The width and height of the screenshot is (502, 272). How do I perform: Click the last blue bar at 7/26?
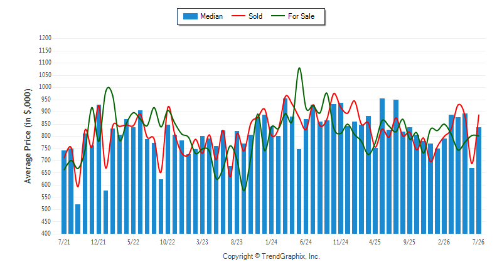pyautogui.click(x=479, y=180)
